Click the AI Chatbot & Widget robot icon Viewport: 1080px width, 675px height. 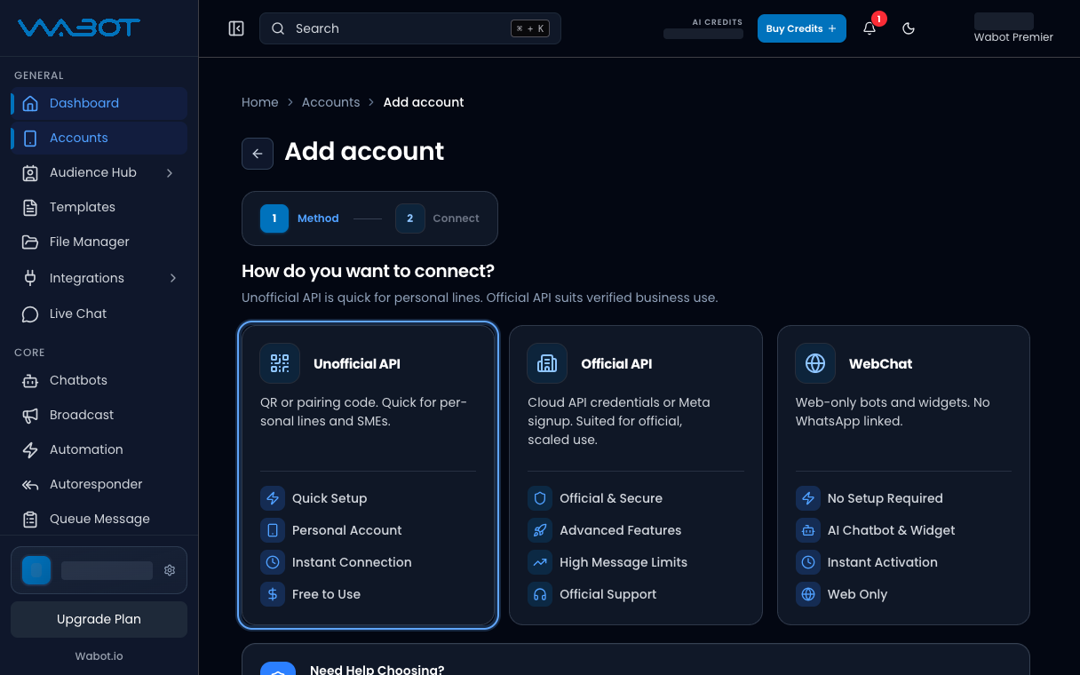(808, 530)
